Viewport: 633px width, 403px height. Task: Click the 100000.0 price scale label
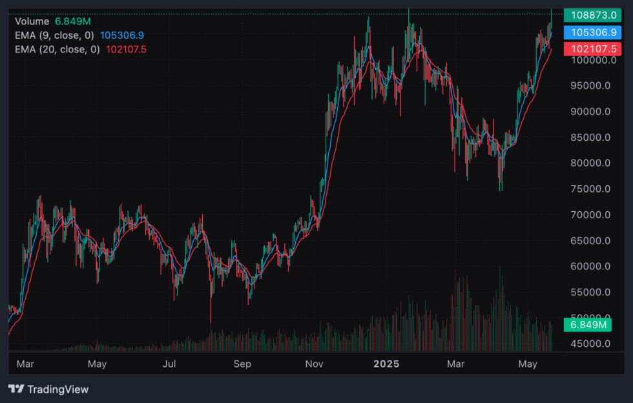(594, 61)
